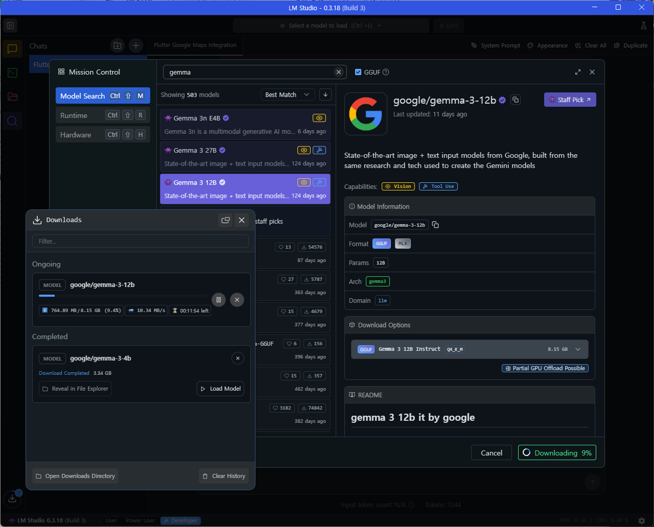Clear the gemma search text
Image resolution: width=654 pixels, height=527 pixels.
(x=338, y=72)
